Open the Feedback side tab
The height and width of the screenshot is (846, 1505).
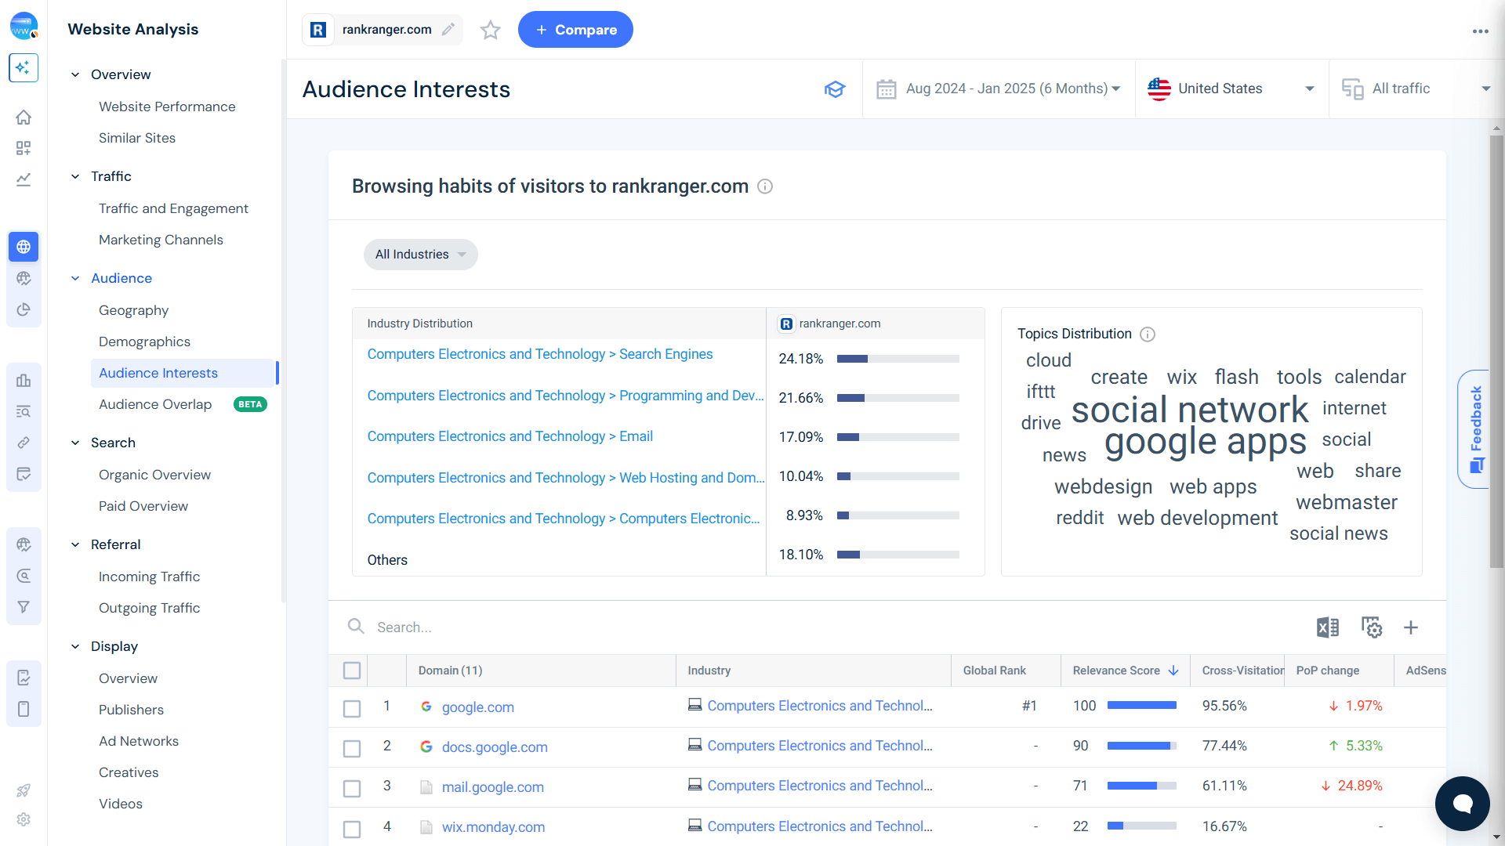point(1475,429)
